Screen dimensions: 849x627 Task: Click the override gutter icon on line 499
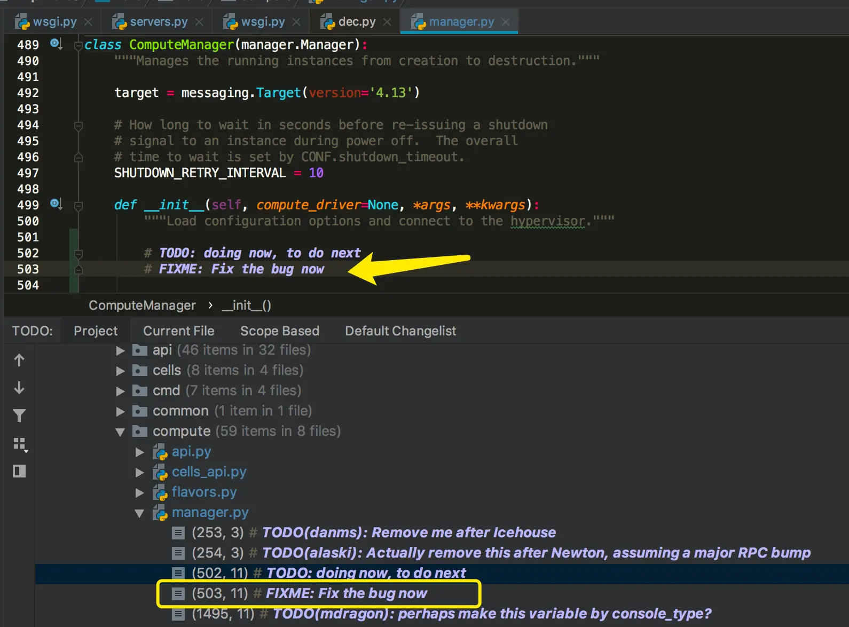pos(56,204)
